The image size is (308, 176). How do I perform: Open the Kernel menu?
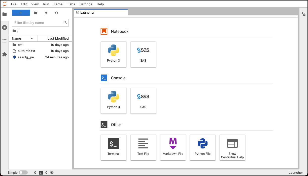point(58,4)
